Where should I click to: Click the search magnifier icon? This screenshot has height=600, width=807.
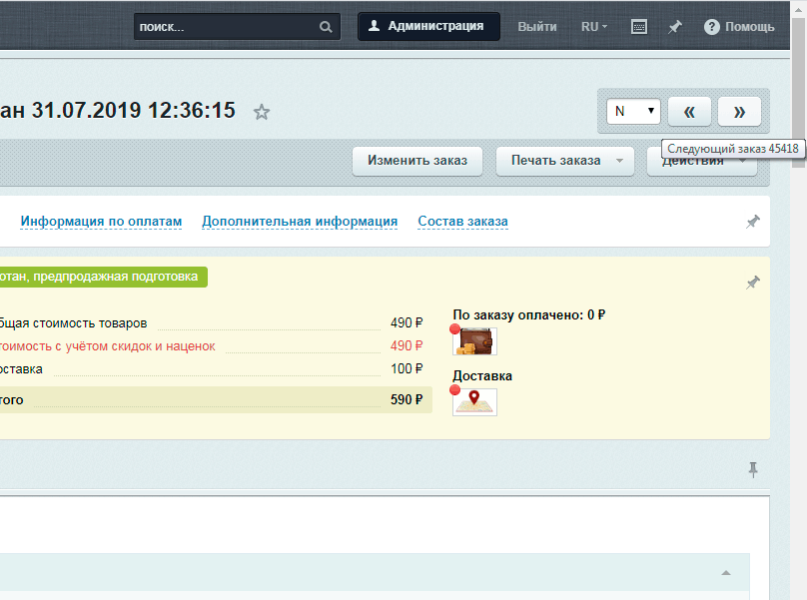click(326, 27)
